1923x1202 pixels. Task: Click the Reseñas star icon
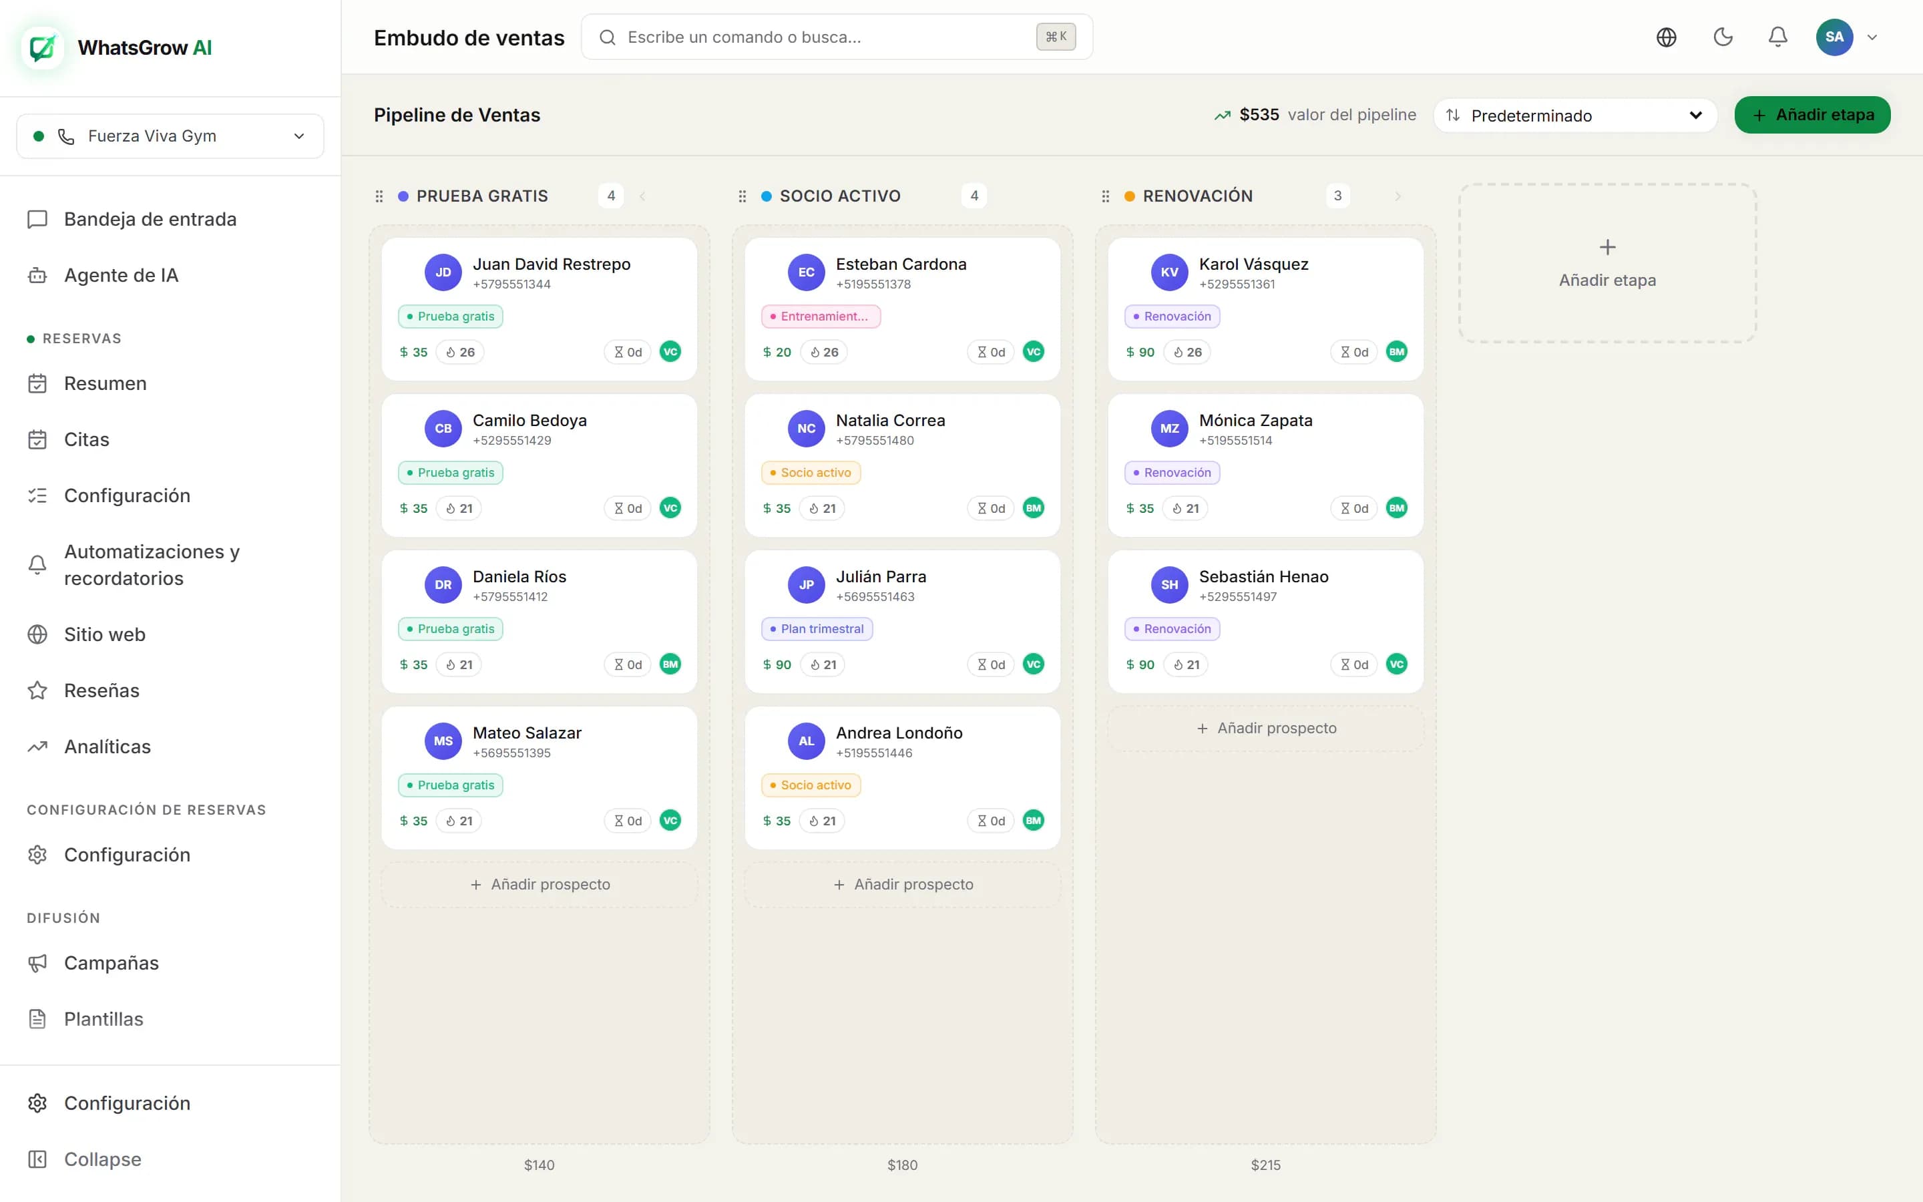click(x=37, y=690)
